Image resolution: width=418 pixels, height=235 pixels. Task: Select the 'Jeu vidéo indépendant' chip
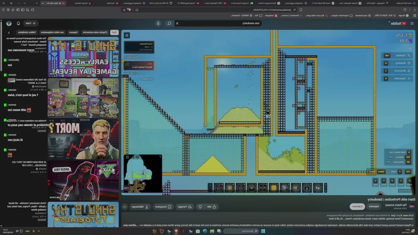(53, 32)
